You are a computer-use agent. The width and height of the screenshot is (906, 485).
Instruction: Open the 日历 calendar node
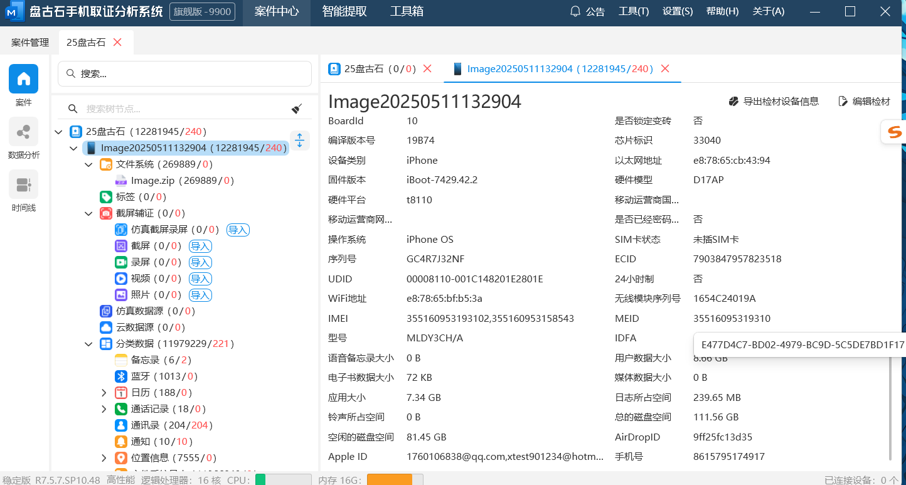pyautogui.click(x=154, y=393)
